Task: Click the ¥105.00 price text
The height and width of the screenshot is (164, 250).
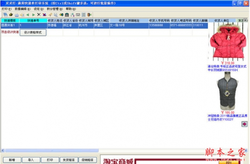Action: (227, 112)
